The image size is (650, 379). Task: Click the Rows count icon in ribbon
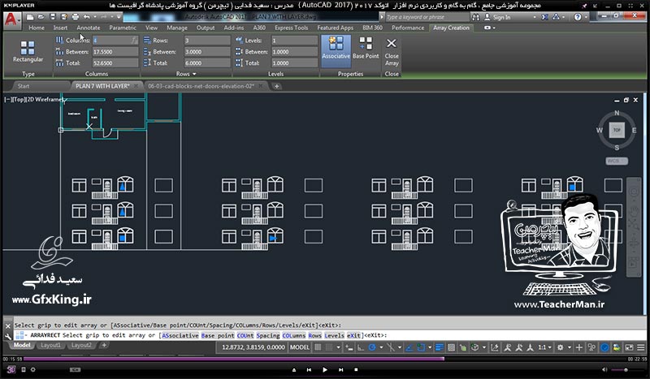click(147, 41)
